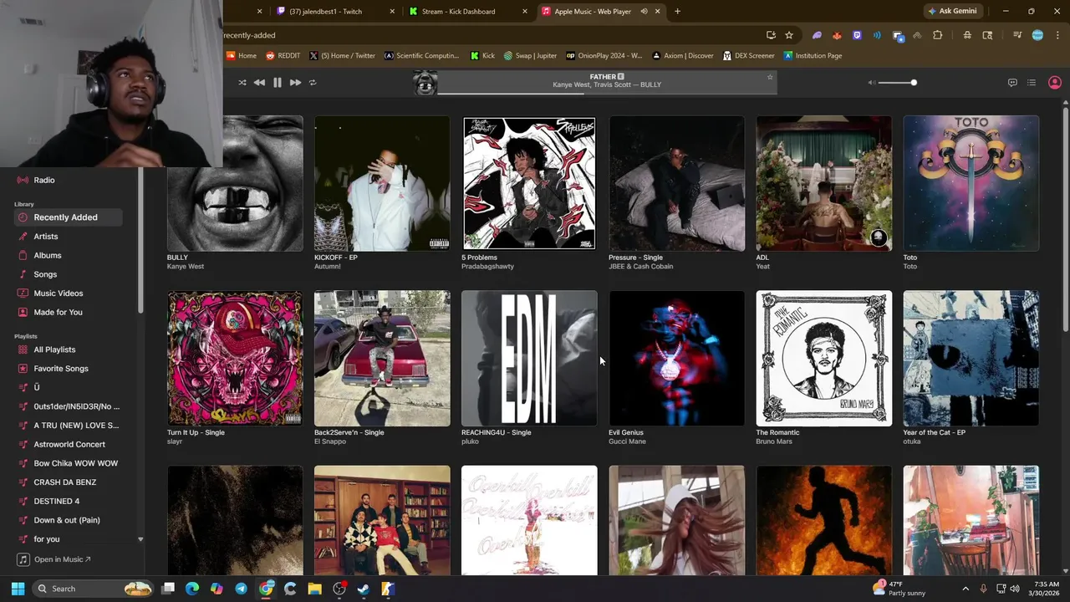Click the Kanye West artist link under BULLY
1070x602 pixels.
(x=186, y=267)
